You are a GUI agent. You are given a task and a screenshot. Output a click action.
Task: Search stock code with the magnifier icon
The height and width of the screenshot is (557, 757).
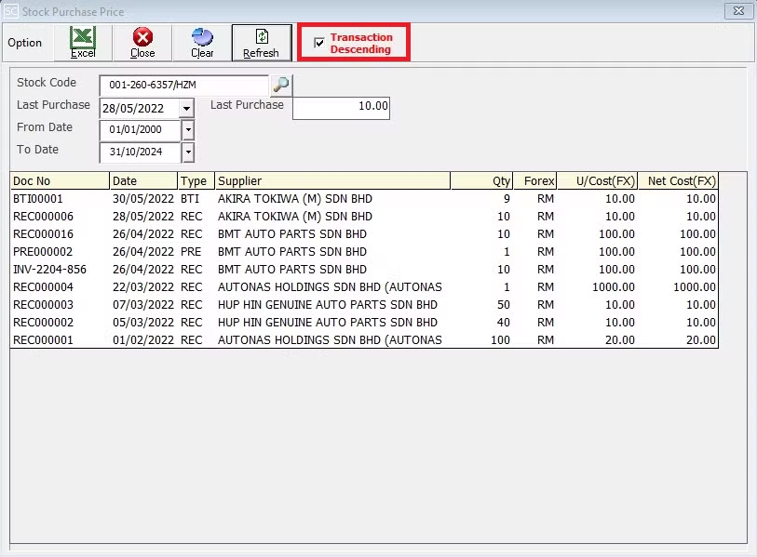pyautogui.click(x=281, y=85)
